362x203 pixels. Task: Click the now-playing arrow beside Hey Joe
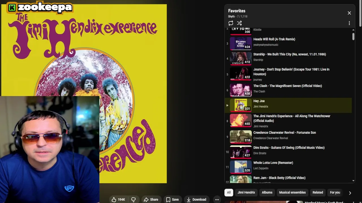point(227,105)
